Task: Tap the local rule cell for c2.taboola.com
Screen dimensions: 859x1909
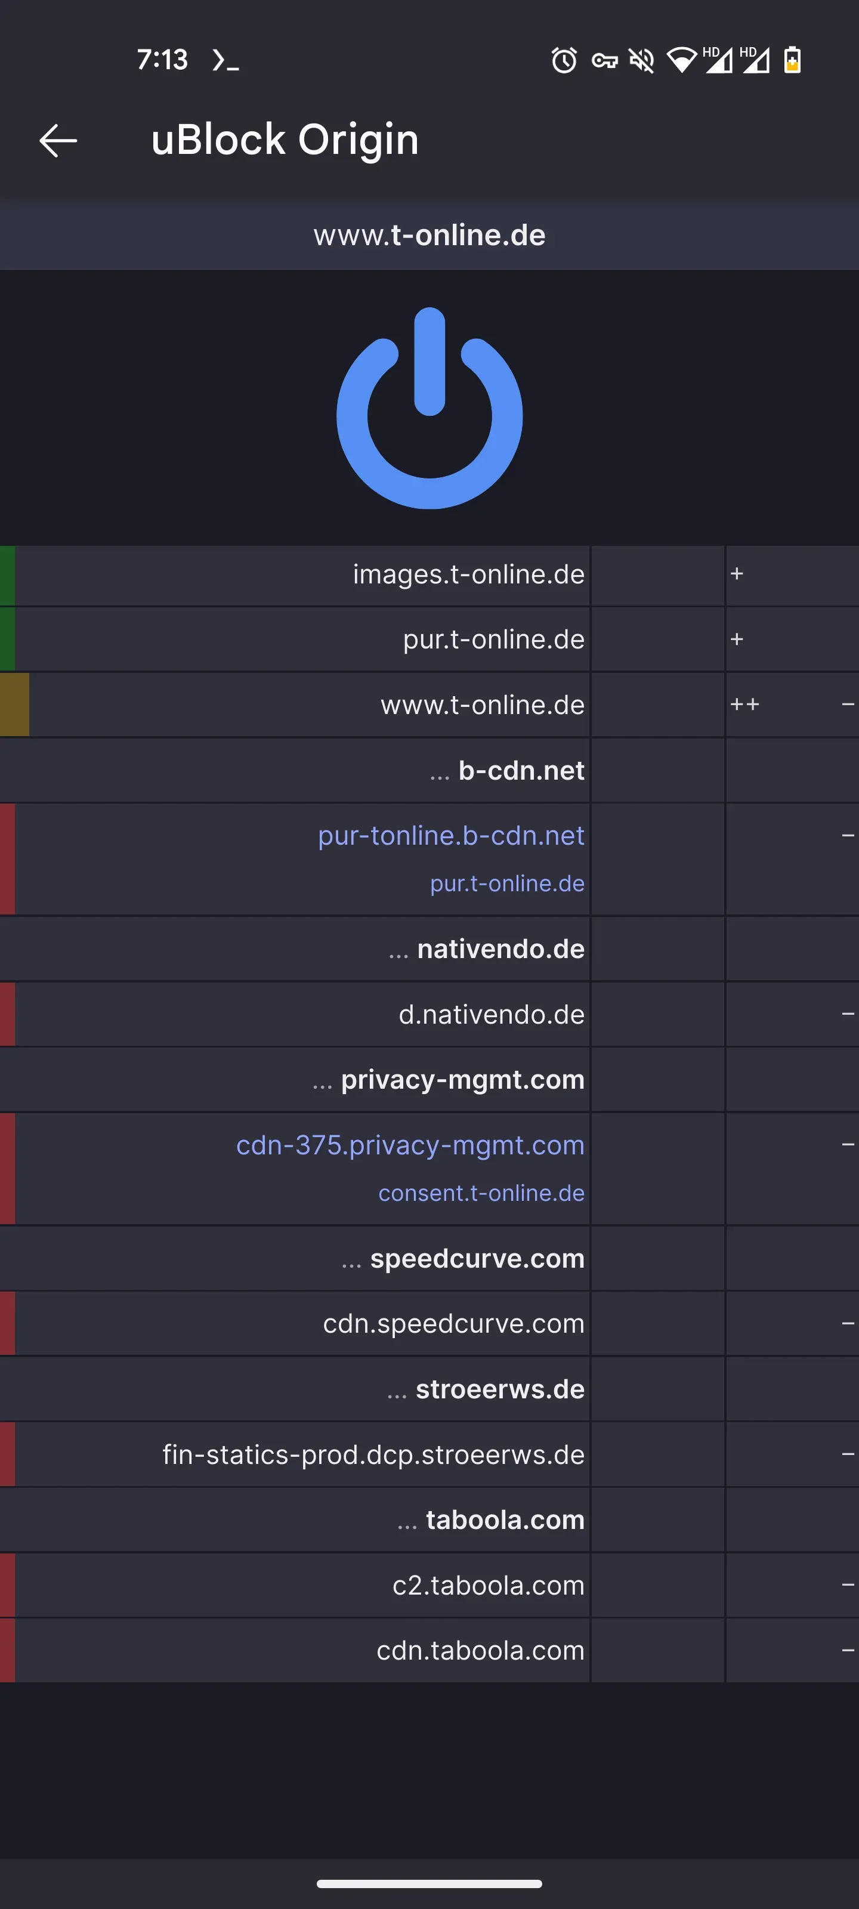Action: point(792,1584)
